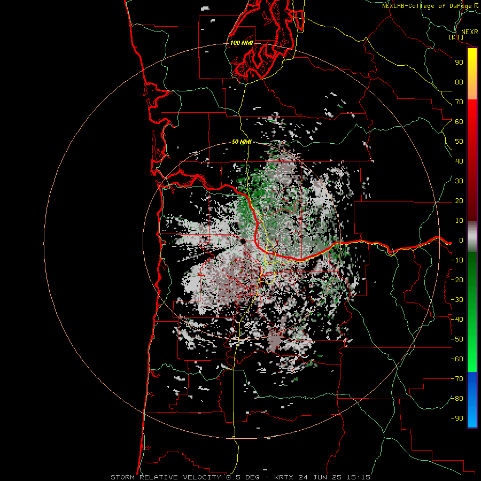Click the positive 30 value on the velocity scale

pyautogui.click(x=459, y=181)
